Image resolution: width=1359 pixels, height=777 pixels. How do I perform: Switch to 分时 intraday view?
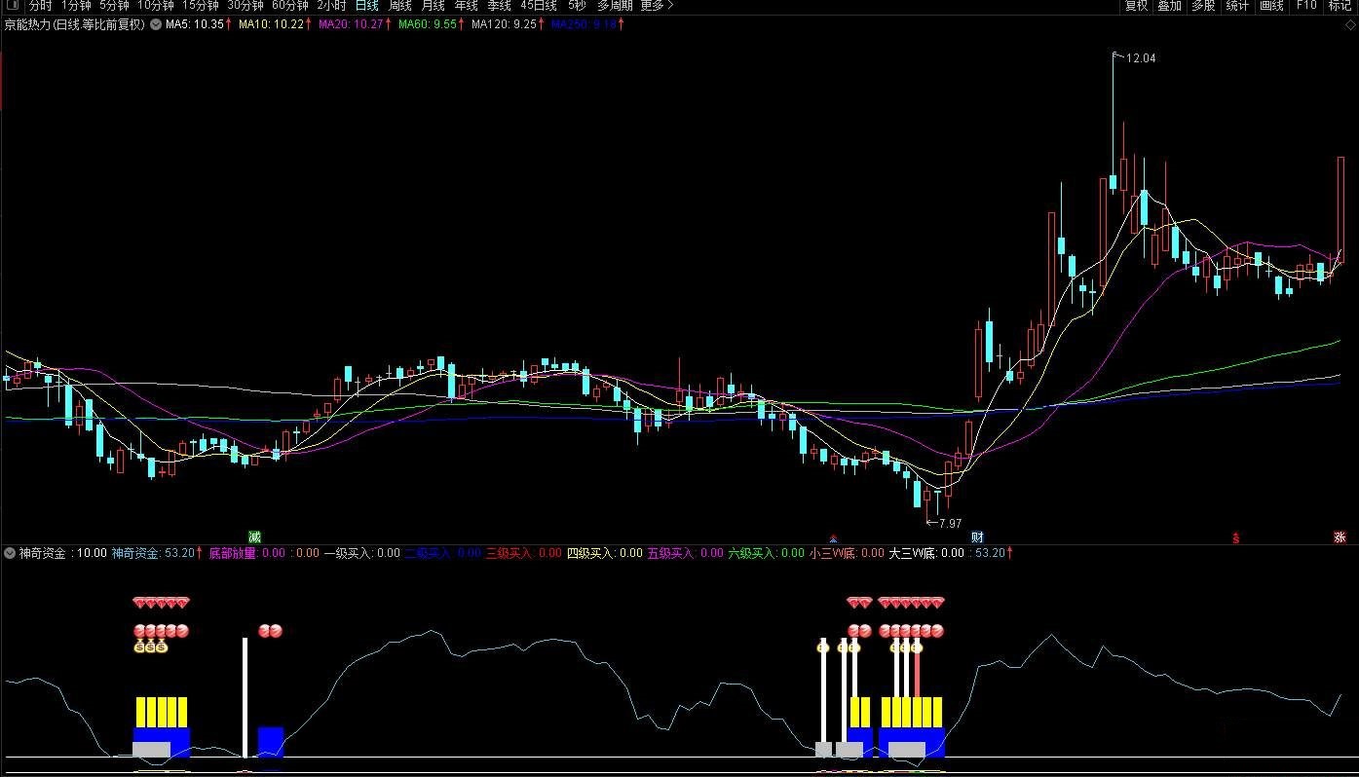click(40, 6)
